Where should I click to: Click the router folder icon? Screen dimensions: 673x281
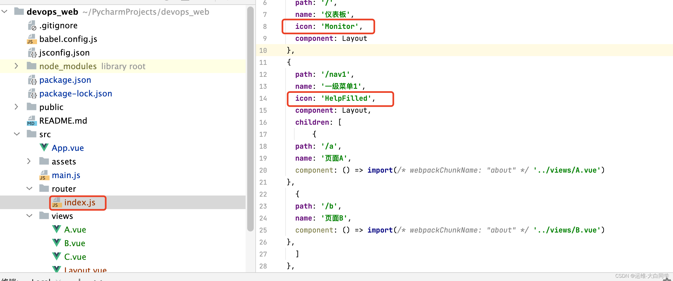click(44, 188)
